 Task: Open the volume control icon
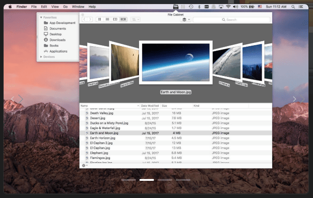coord(236,6)
